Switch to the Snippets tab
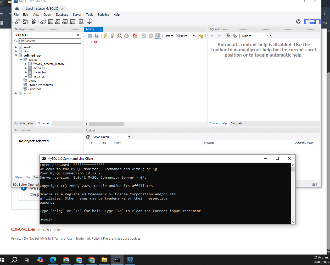330x265 pixels. [x=237, y=123]
